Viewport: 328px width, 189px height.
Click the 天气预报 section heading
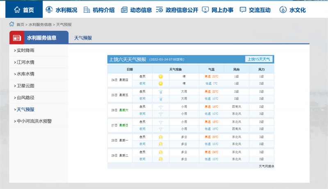coord(83,38)
